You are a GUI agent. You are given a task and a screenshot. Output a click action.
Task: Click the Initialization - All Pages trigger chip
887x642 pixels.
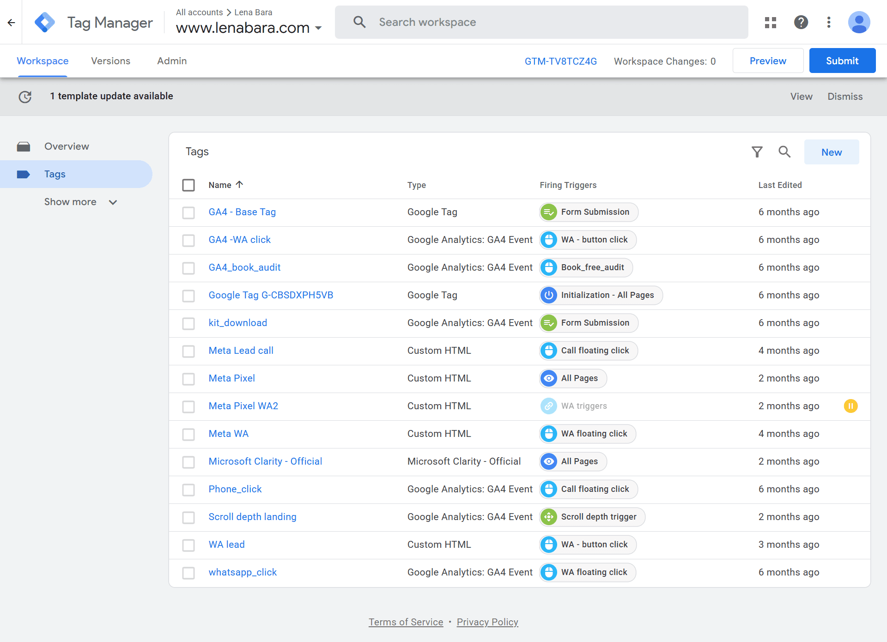coord(601,295)
